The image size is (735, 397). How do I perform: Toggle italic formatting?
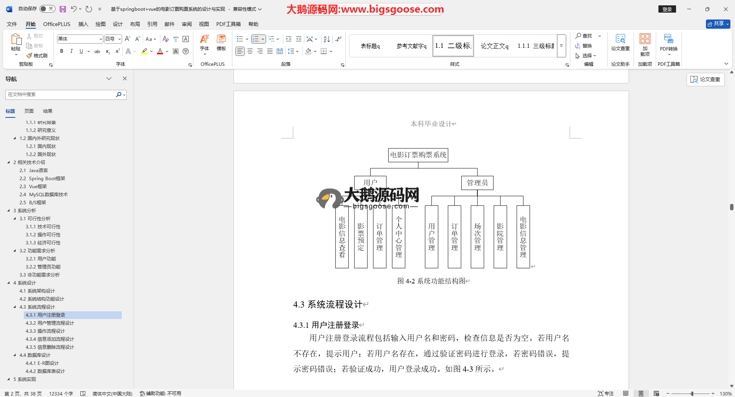pyautogui.click(x=71, y=51)
